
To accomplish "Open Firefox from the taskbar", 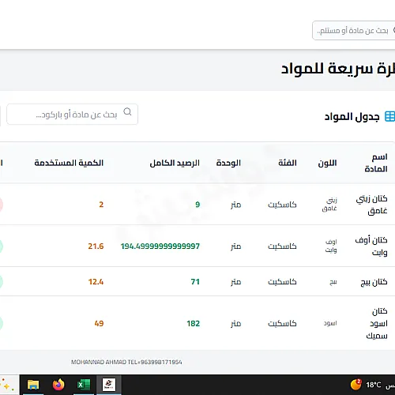I will pos(58,385).
